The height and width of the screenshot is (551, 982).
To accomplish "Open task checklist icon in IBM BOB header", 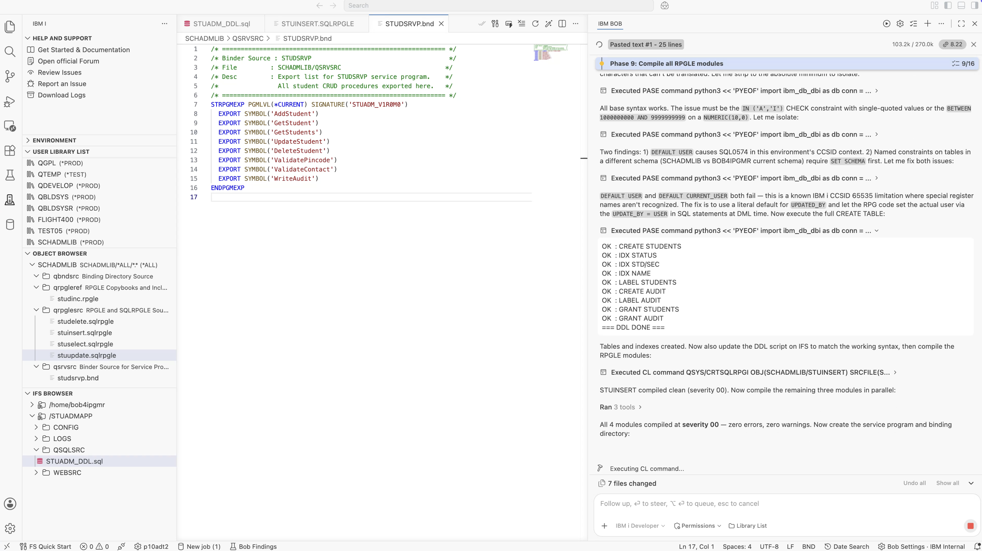I will click(913, 24).
